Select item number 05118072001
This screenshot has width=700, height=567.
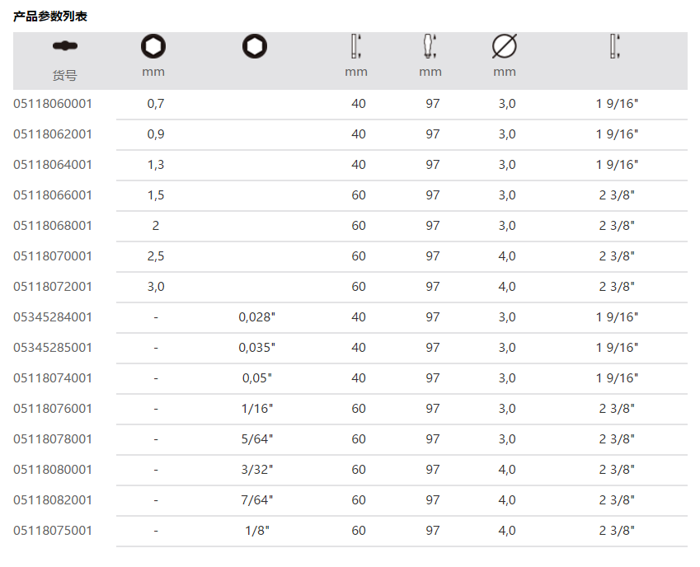point(53,287)
